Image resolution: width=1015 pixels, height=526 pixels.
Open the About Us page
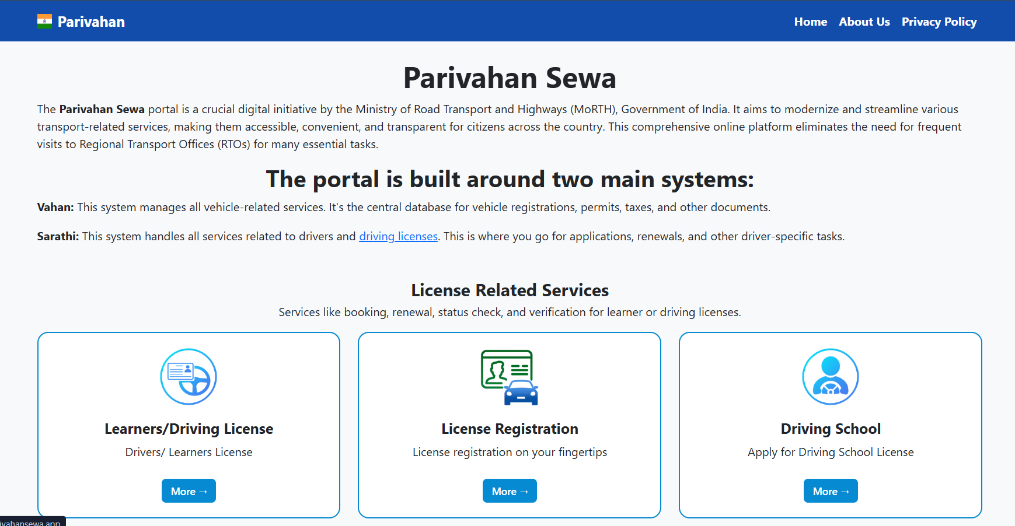pos(864,22)
